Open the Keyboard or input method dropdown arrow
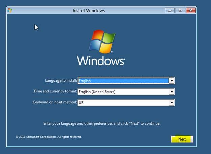 [x=172, y=103]
